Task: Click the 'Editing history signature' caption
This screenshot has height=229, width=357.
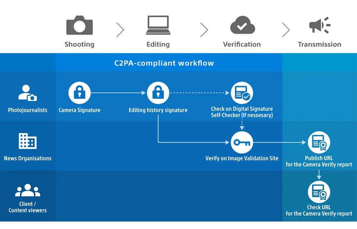Action: [158, 110]
